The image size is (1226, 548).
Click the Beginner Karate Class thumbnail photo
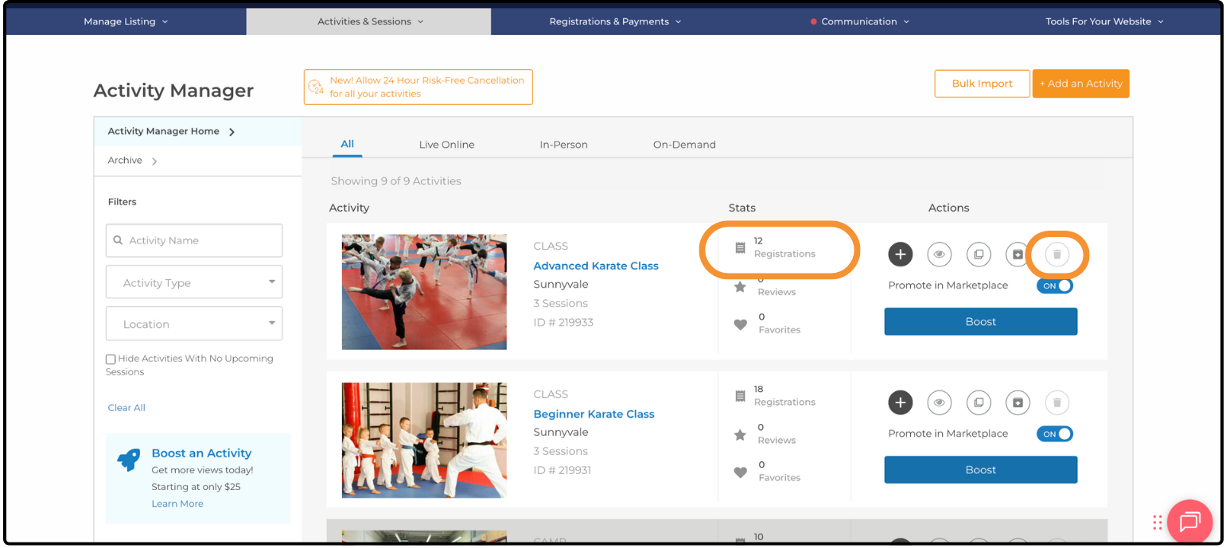tap(424, 440)
